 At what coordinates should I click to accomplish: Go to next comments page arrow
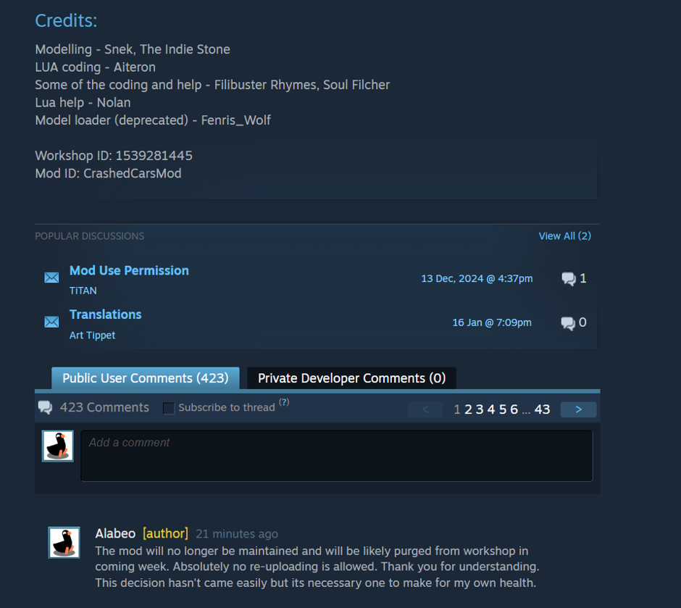(579, 409)
